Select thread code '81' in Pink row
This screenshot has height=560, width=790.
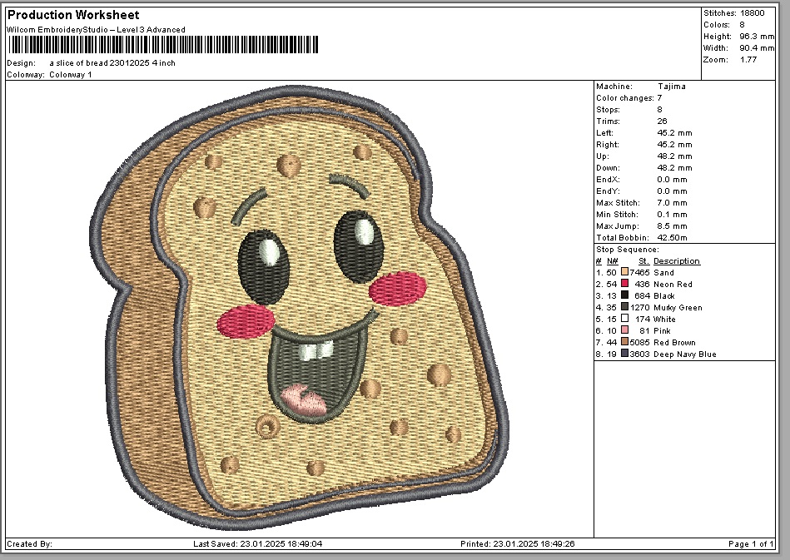[644, 331]
